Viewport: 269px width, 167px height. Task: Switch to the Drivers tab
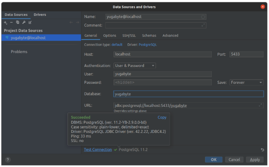tap(40, 15)
